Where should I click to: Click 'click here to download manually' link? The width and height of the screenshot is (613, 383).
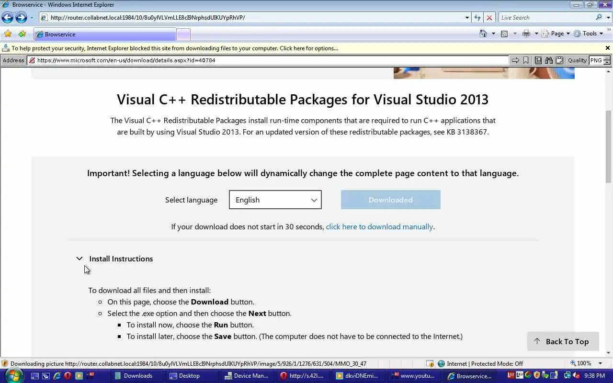(379, 226)
